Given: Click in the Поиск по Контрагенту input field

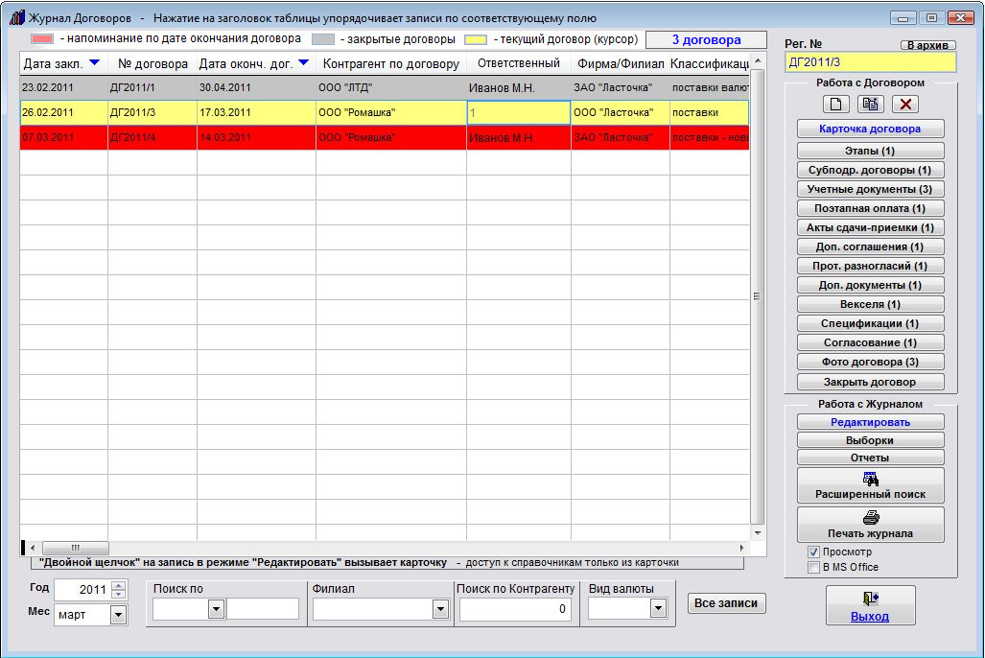Looking at the screenshot, I should pos(517,609).
